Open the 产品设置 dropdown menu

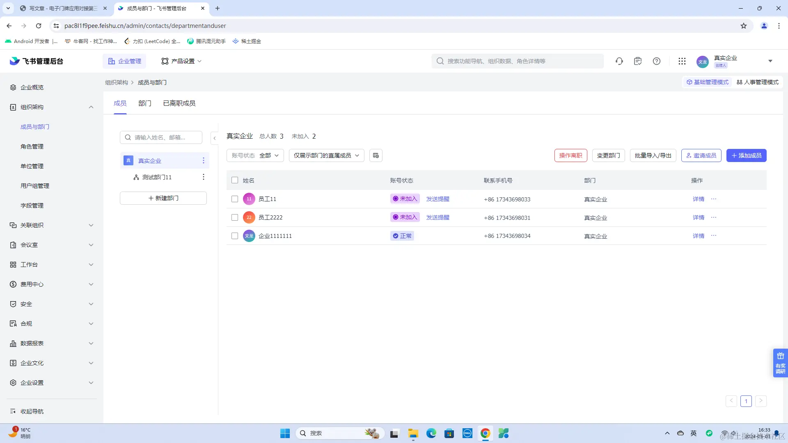coord(181,61)
